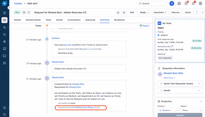Open the HR department link
205x117 pixels.
(98, 96)
